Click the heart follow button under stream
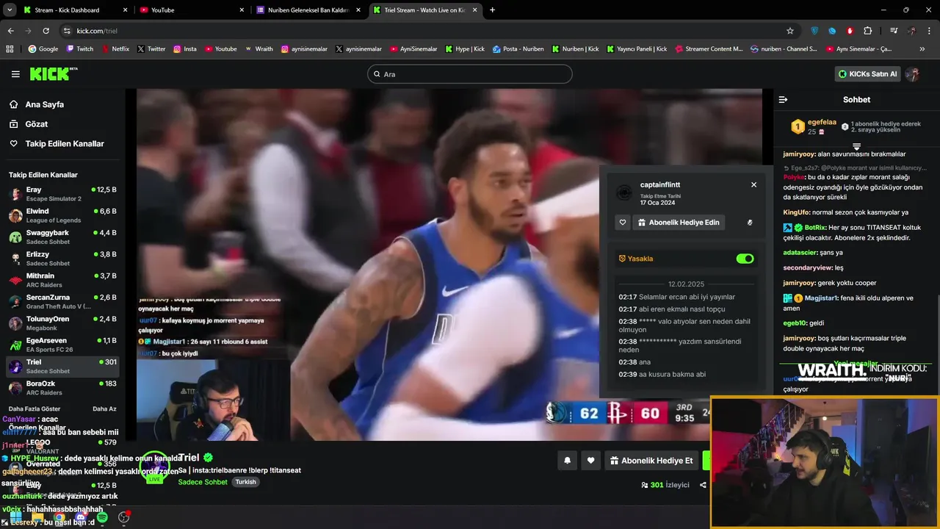Screen dimensions: 940x529 tap(590, 461)
